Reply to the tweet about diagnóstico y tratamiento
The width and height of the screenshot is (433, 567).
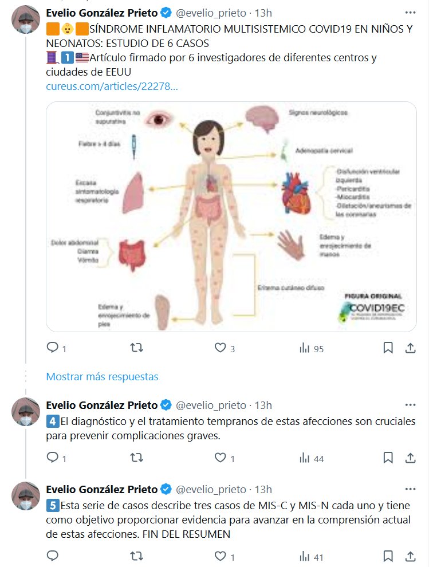52,458
